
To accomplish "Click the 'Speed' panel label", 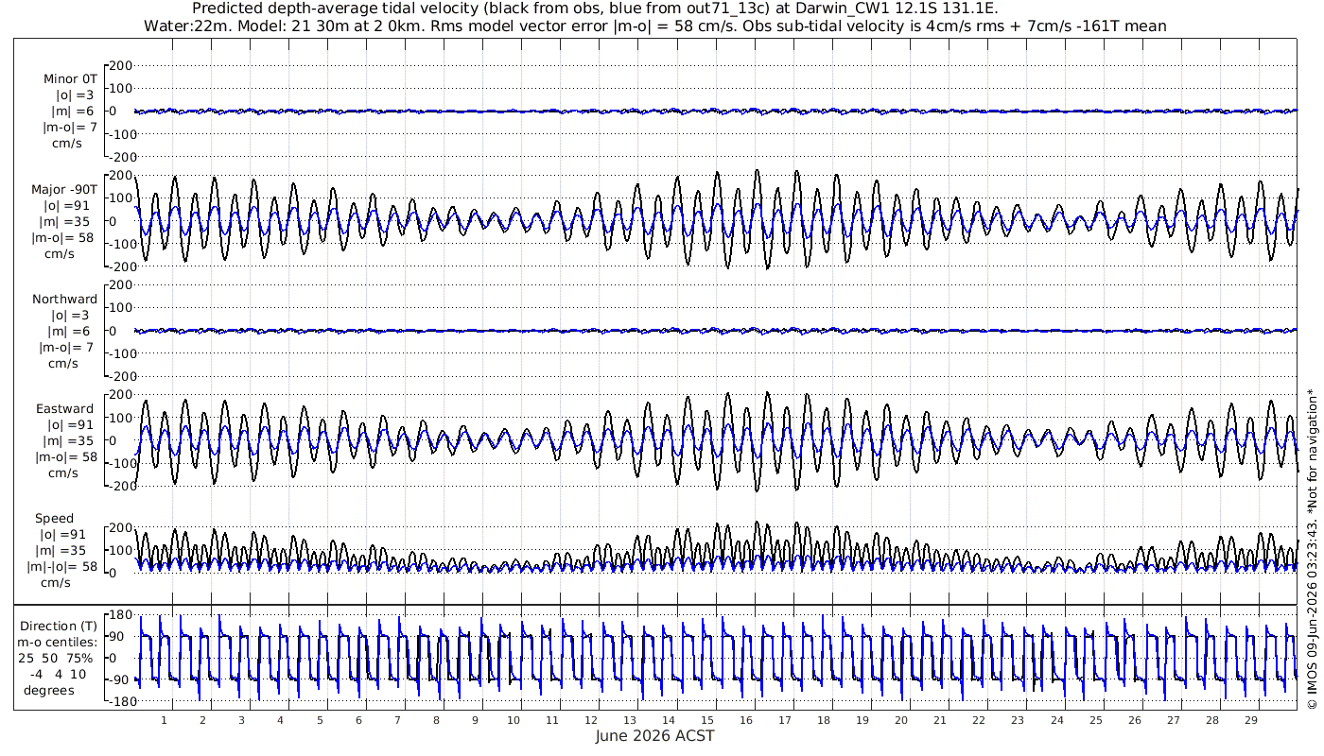I will [55, 519].
